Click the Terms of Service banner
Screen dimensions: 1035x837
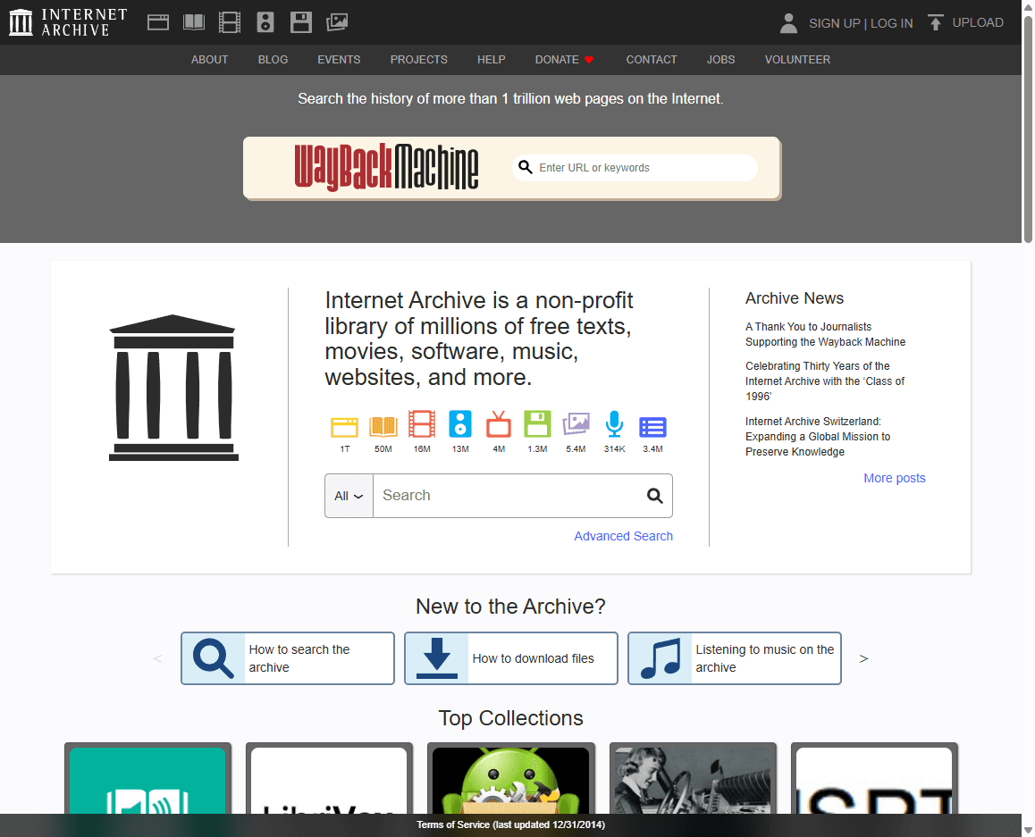pos(511,824)
